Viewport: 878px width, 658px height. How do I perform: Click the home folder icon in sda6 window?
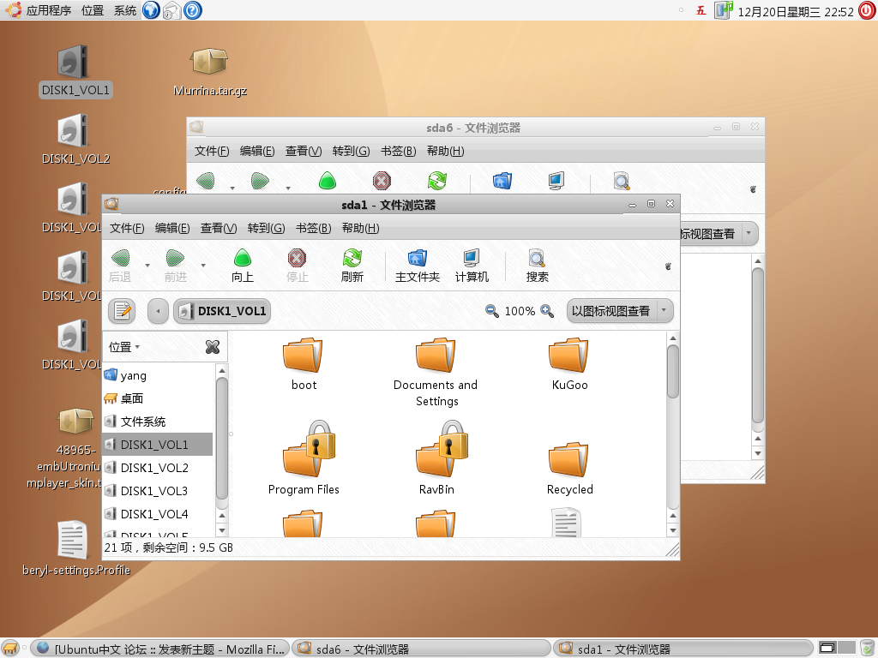[502, 181]
